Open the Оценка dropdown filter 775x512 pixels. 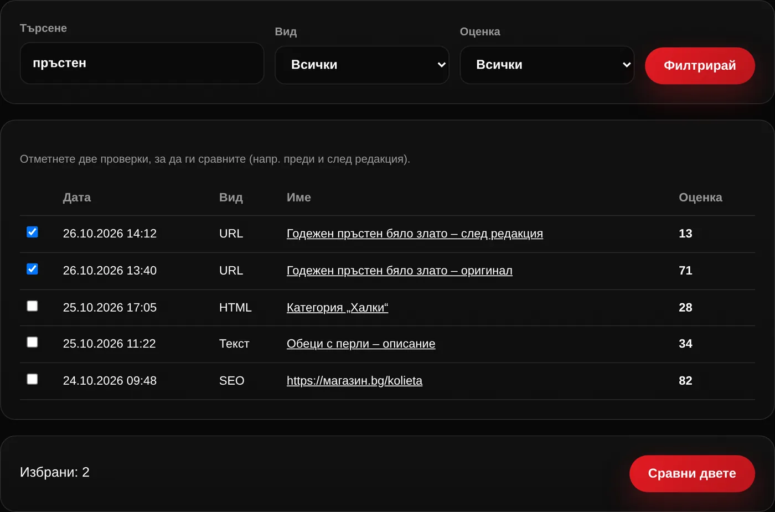click(x=547, y=65)
